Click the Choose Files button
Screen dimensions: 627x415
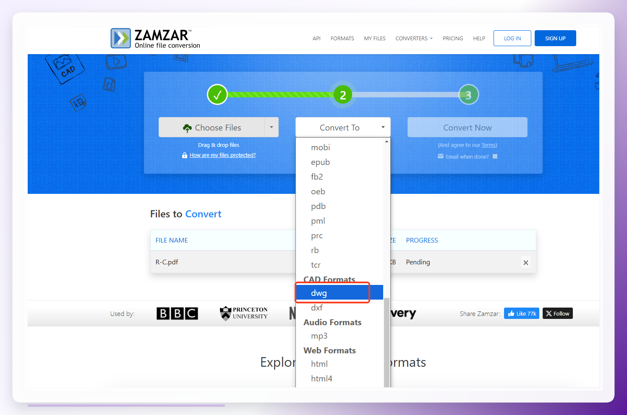212,127
